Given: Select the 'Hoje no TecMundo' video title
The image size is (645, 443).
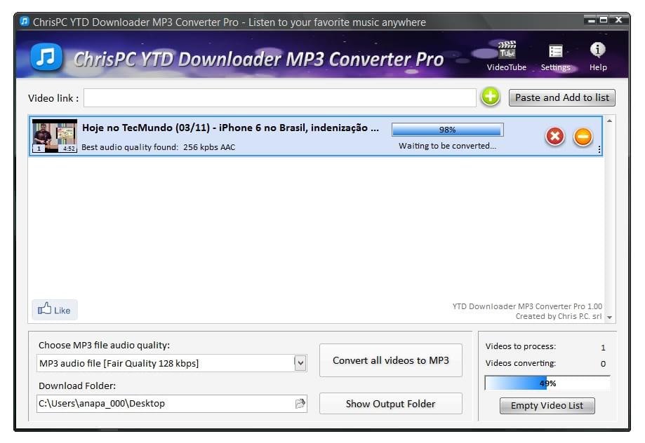Looking at the screenshot, I should (x=230, y=128).
